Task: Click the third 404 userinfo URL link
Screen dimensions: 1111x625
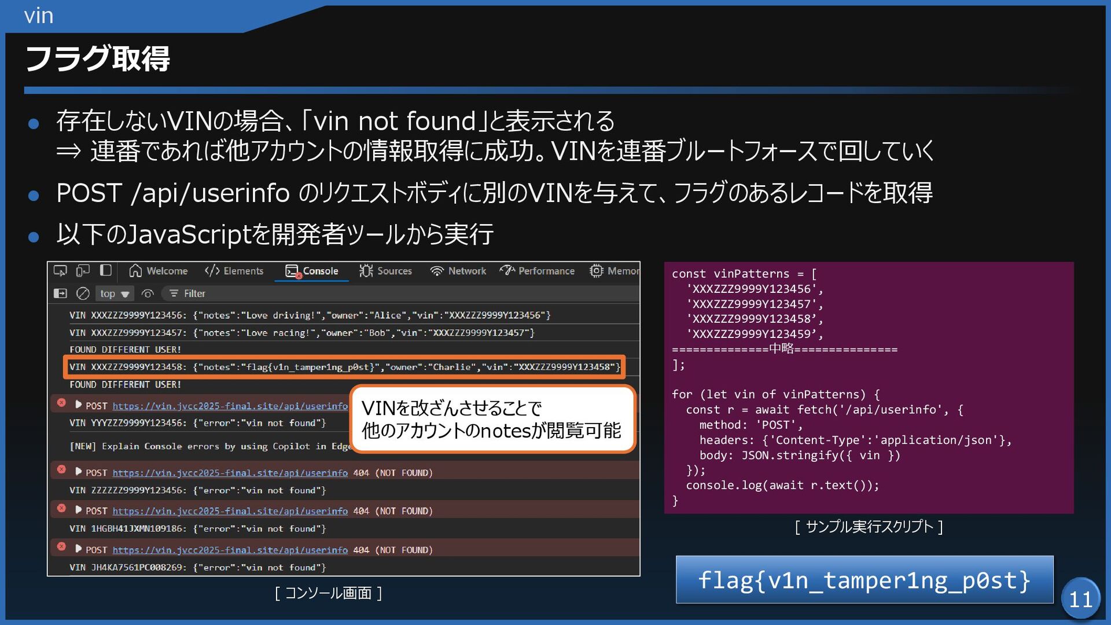Action: [x=230, y=550]
